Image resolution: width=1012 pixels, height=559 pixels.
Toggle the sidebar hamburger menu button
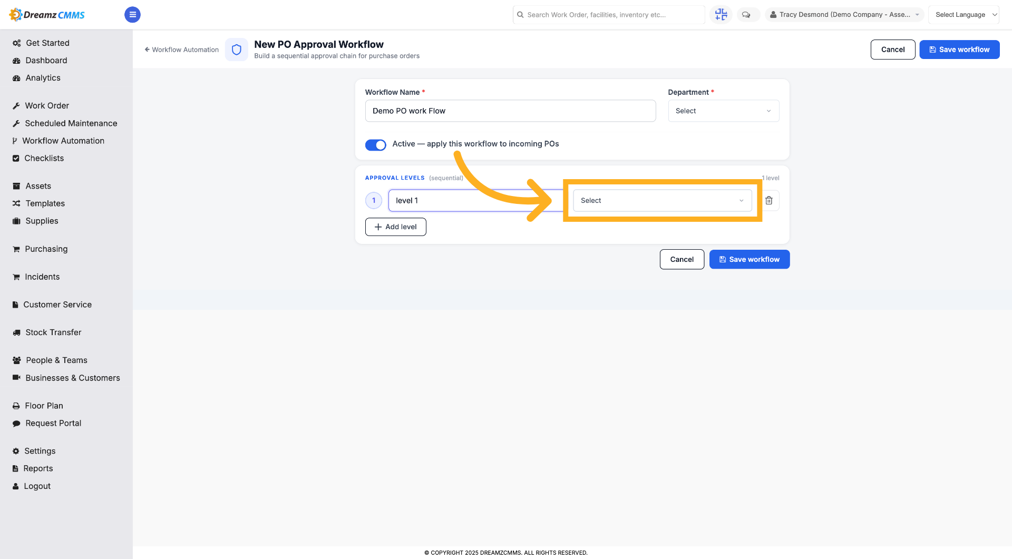(132, 15)
